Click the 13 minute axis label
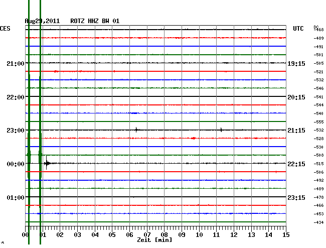 pos(251,235)
